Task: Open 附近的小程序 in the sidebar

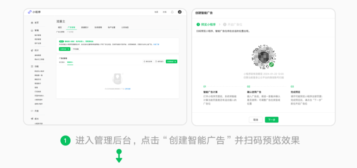Action: 39,71
